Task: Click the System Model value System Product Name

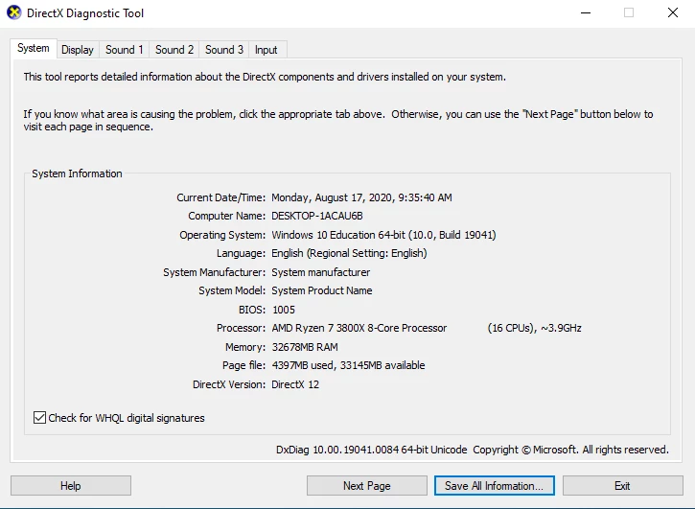Action: (x=322, y=290)
